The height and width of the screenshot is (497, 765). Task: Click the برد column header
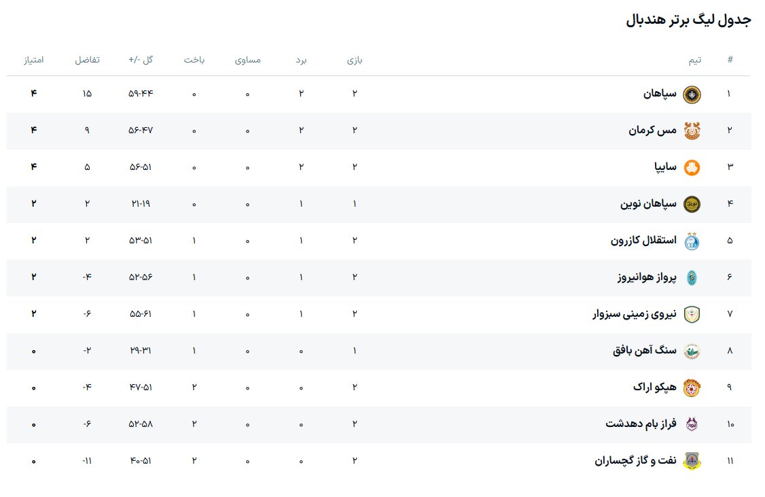coord(301,60)
